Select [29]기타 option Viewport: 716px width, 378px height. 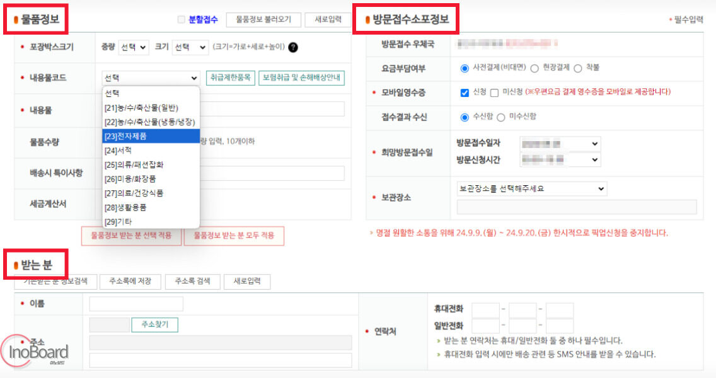(x=151, y=221)
